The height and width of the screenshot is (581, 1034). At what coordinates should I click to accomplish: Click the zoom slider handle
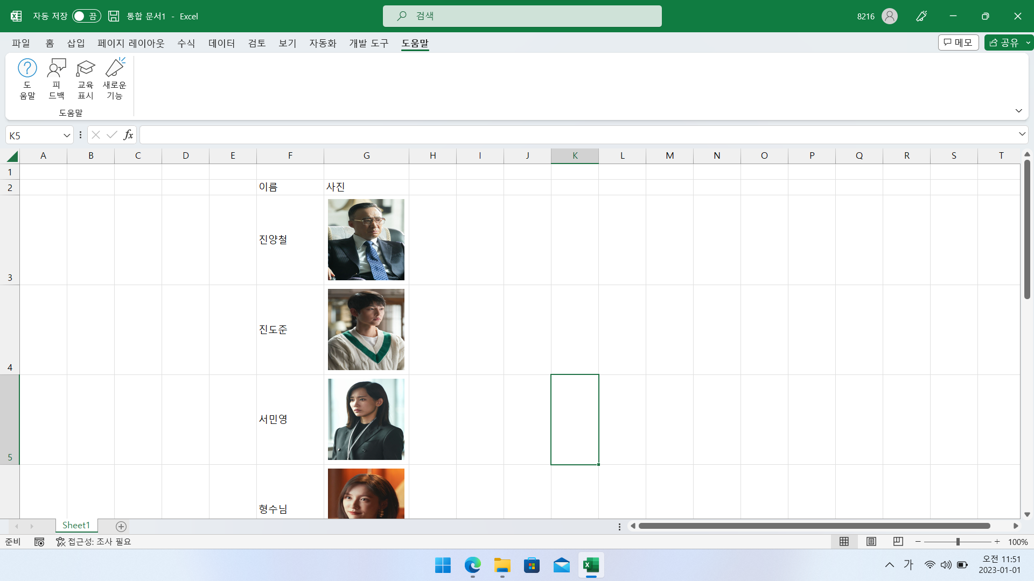(x=958, y=542)
